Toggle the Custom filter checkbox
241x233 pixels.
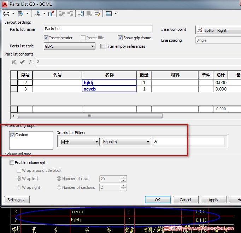(12, 135)
